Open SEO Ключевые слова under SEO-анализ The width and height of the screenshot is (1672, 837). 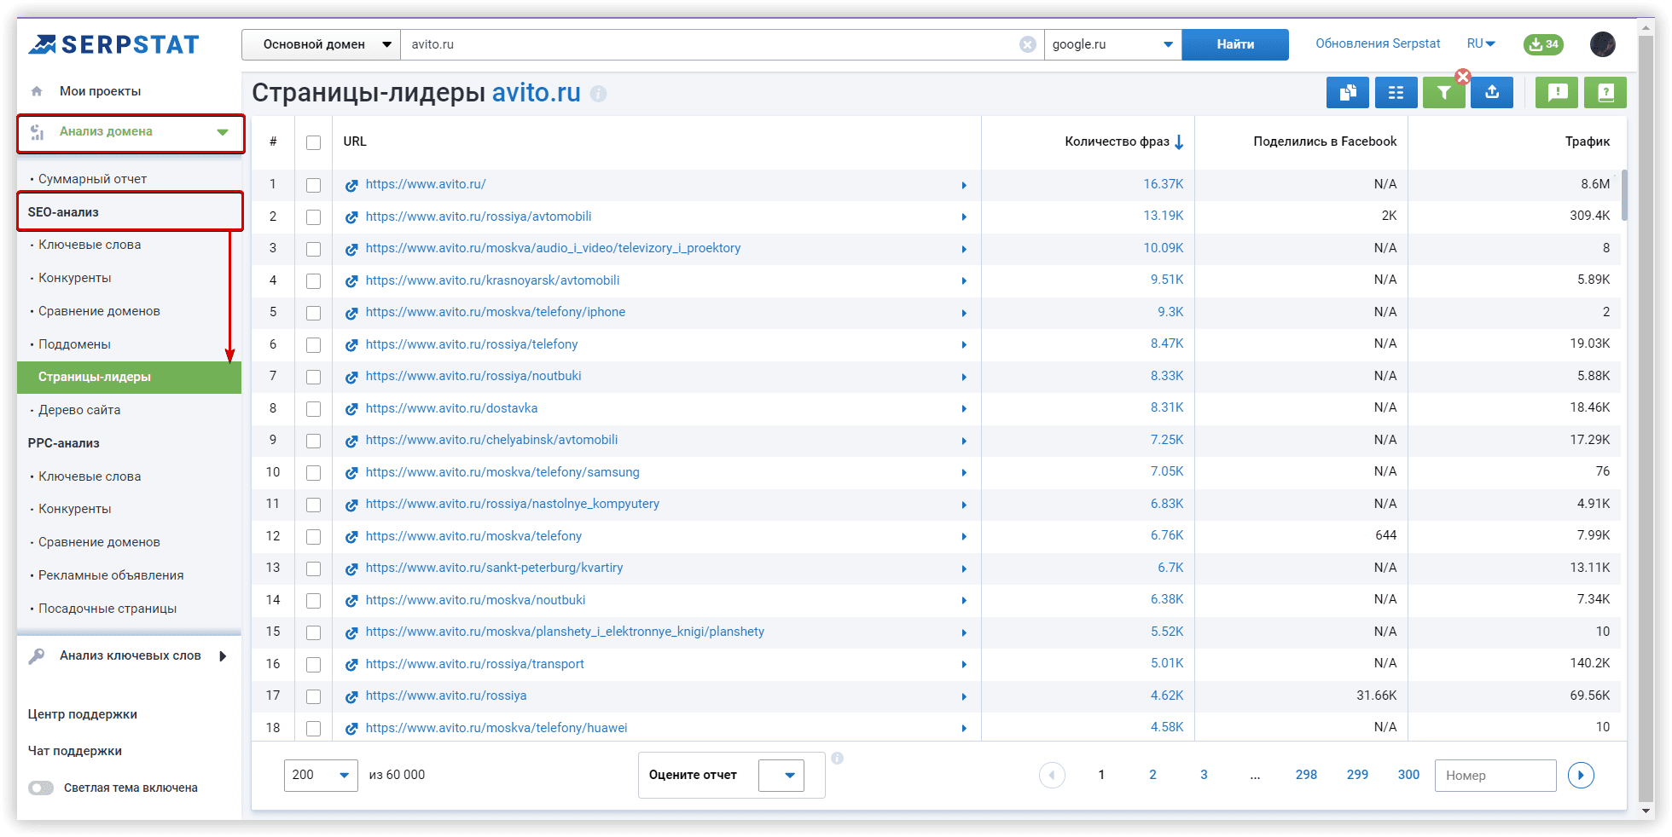pos(90,245)
